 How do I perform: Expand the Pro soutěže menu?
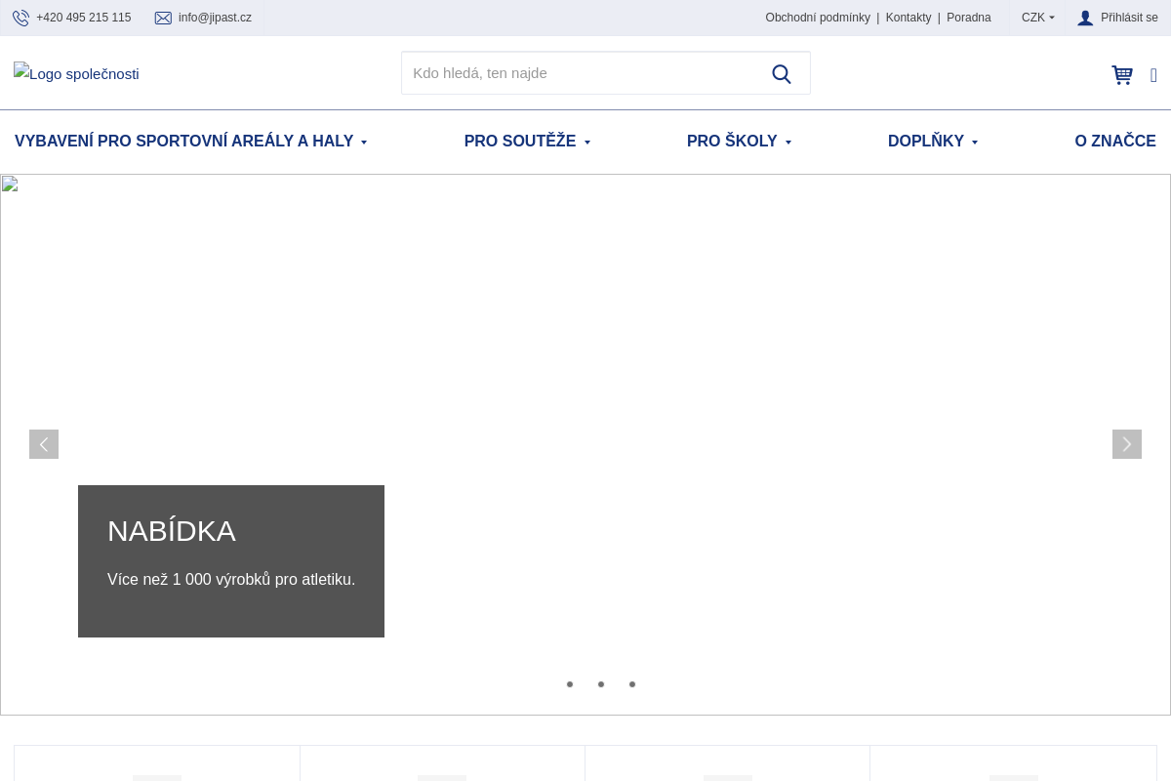point(527,142)
